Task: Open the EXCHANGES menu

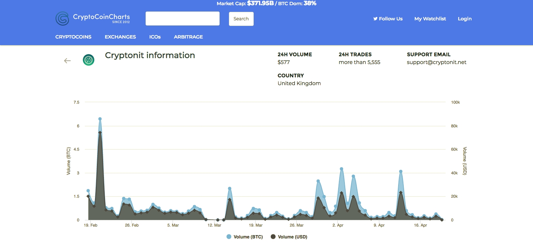Action: click(120, 37)
